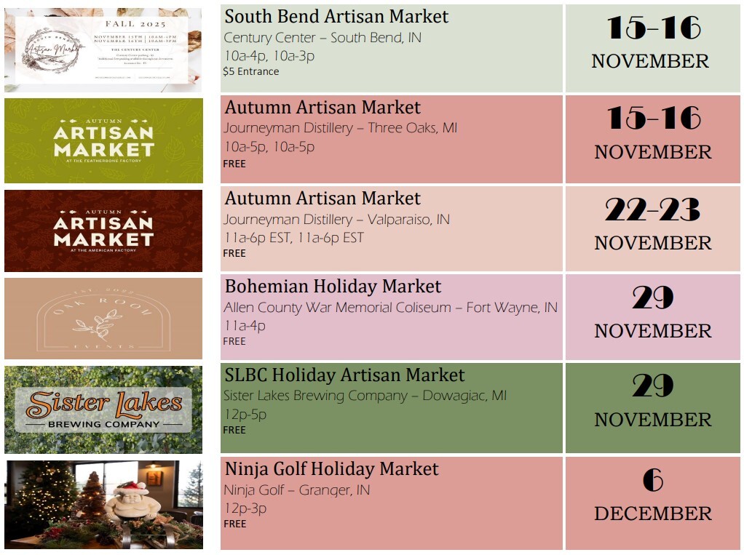The height and width of the screenshot is (555, 744).
Task: Click Sister Lakes Brewing Company – Dowagiac location
Action: click(365, 396)
